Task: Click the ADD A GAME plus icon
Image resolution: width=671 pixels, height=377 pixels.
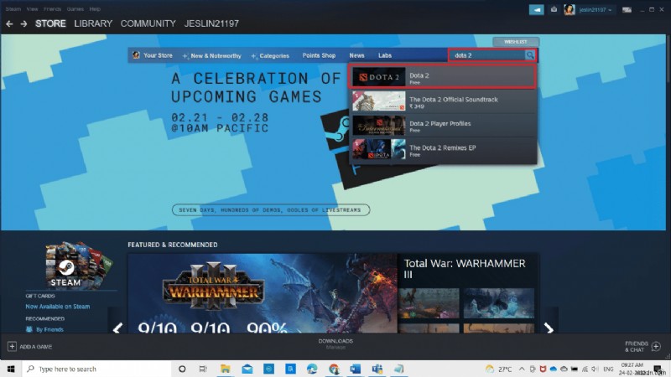Action: (x=12, y=346)
